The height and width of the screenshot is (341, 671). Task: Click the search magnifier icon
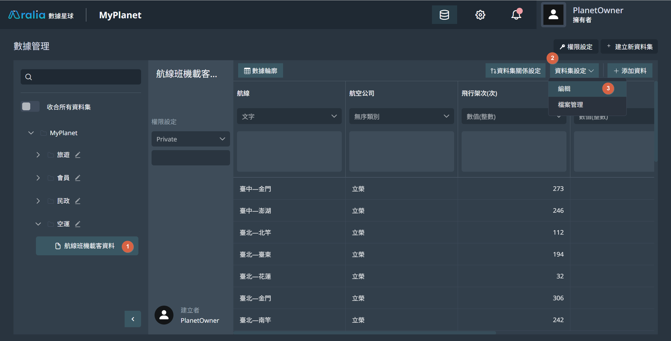coord(28,77)
